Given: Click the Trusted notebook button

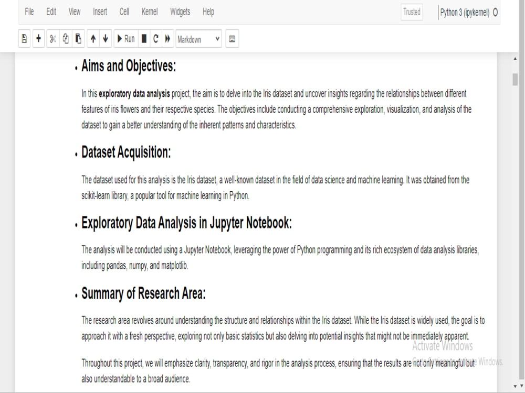Looking at the screenshot, I should 412,12.
